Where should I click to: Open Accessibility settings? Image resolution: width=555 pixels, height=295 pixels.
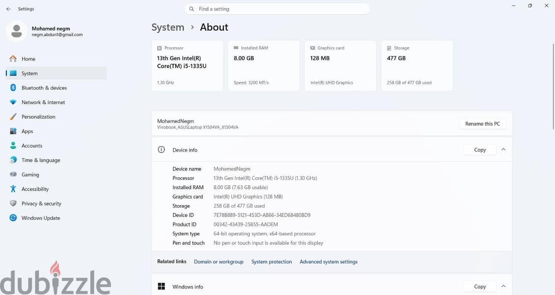click(56, 189)
